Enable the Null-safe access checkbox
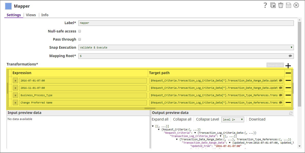 (x=80, y=31)
